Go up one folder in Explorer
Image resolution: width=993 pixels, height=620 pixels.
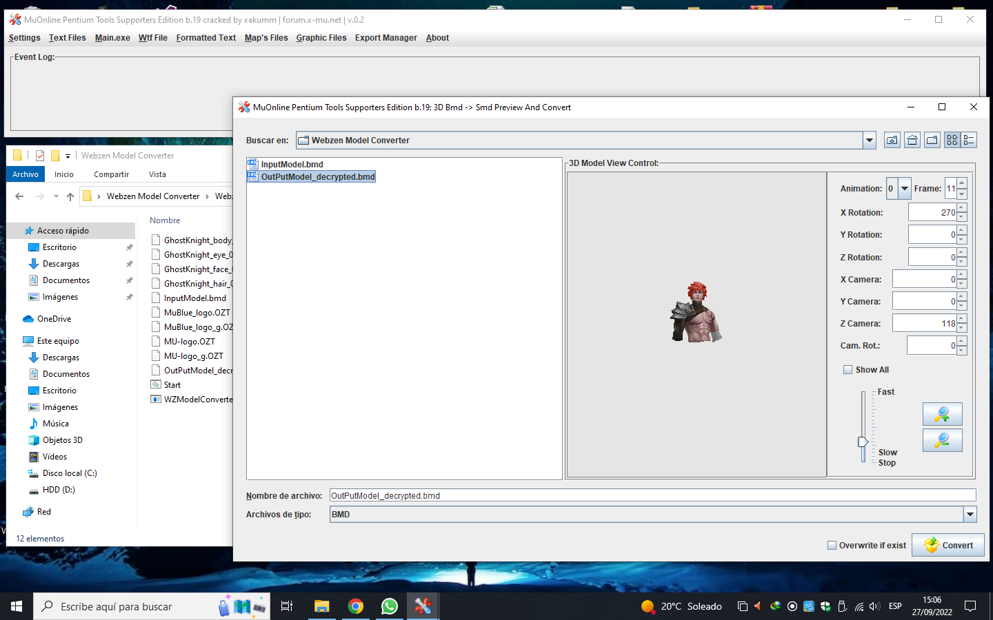(70, 196)
